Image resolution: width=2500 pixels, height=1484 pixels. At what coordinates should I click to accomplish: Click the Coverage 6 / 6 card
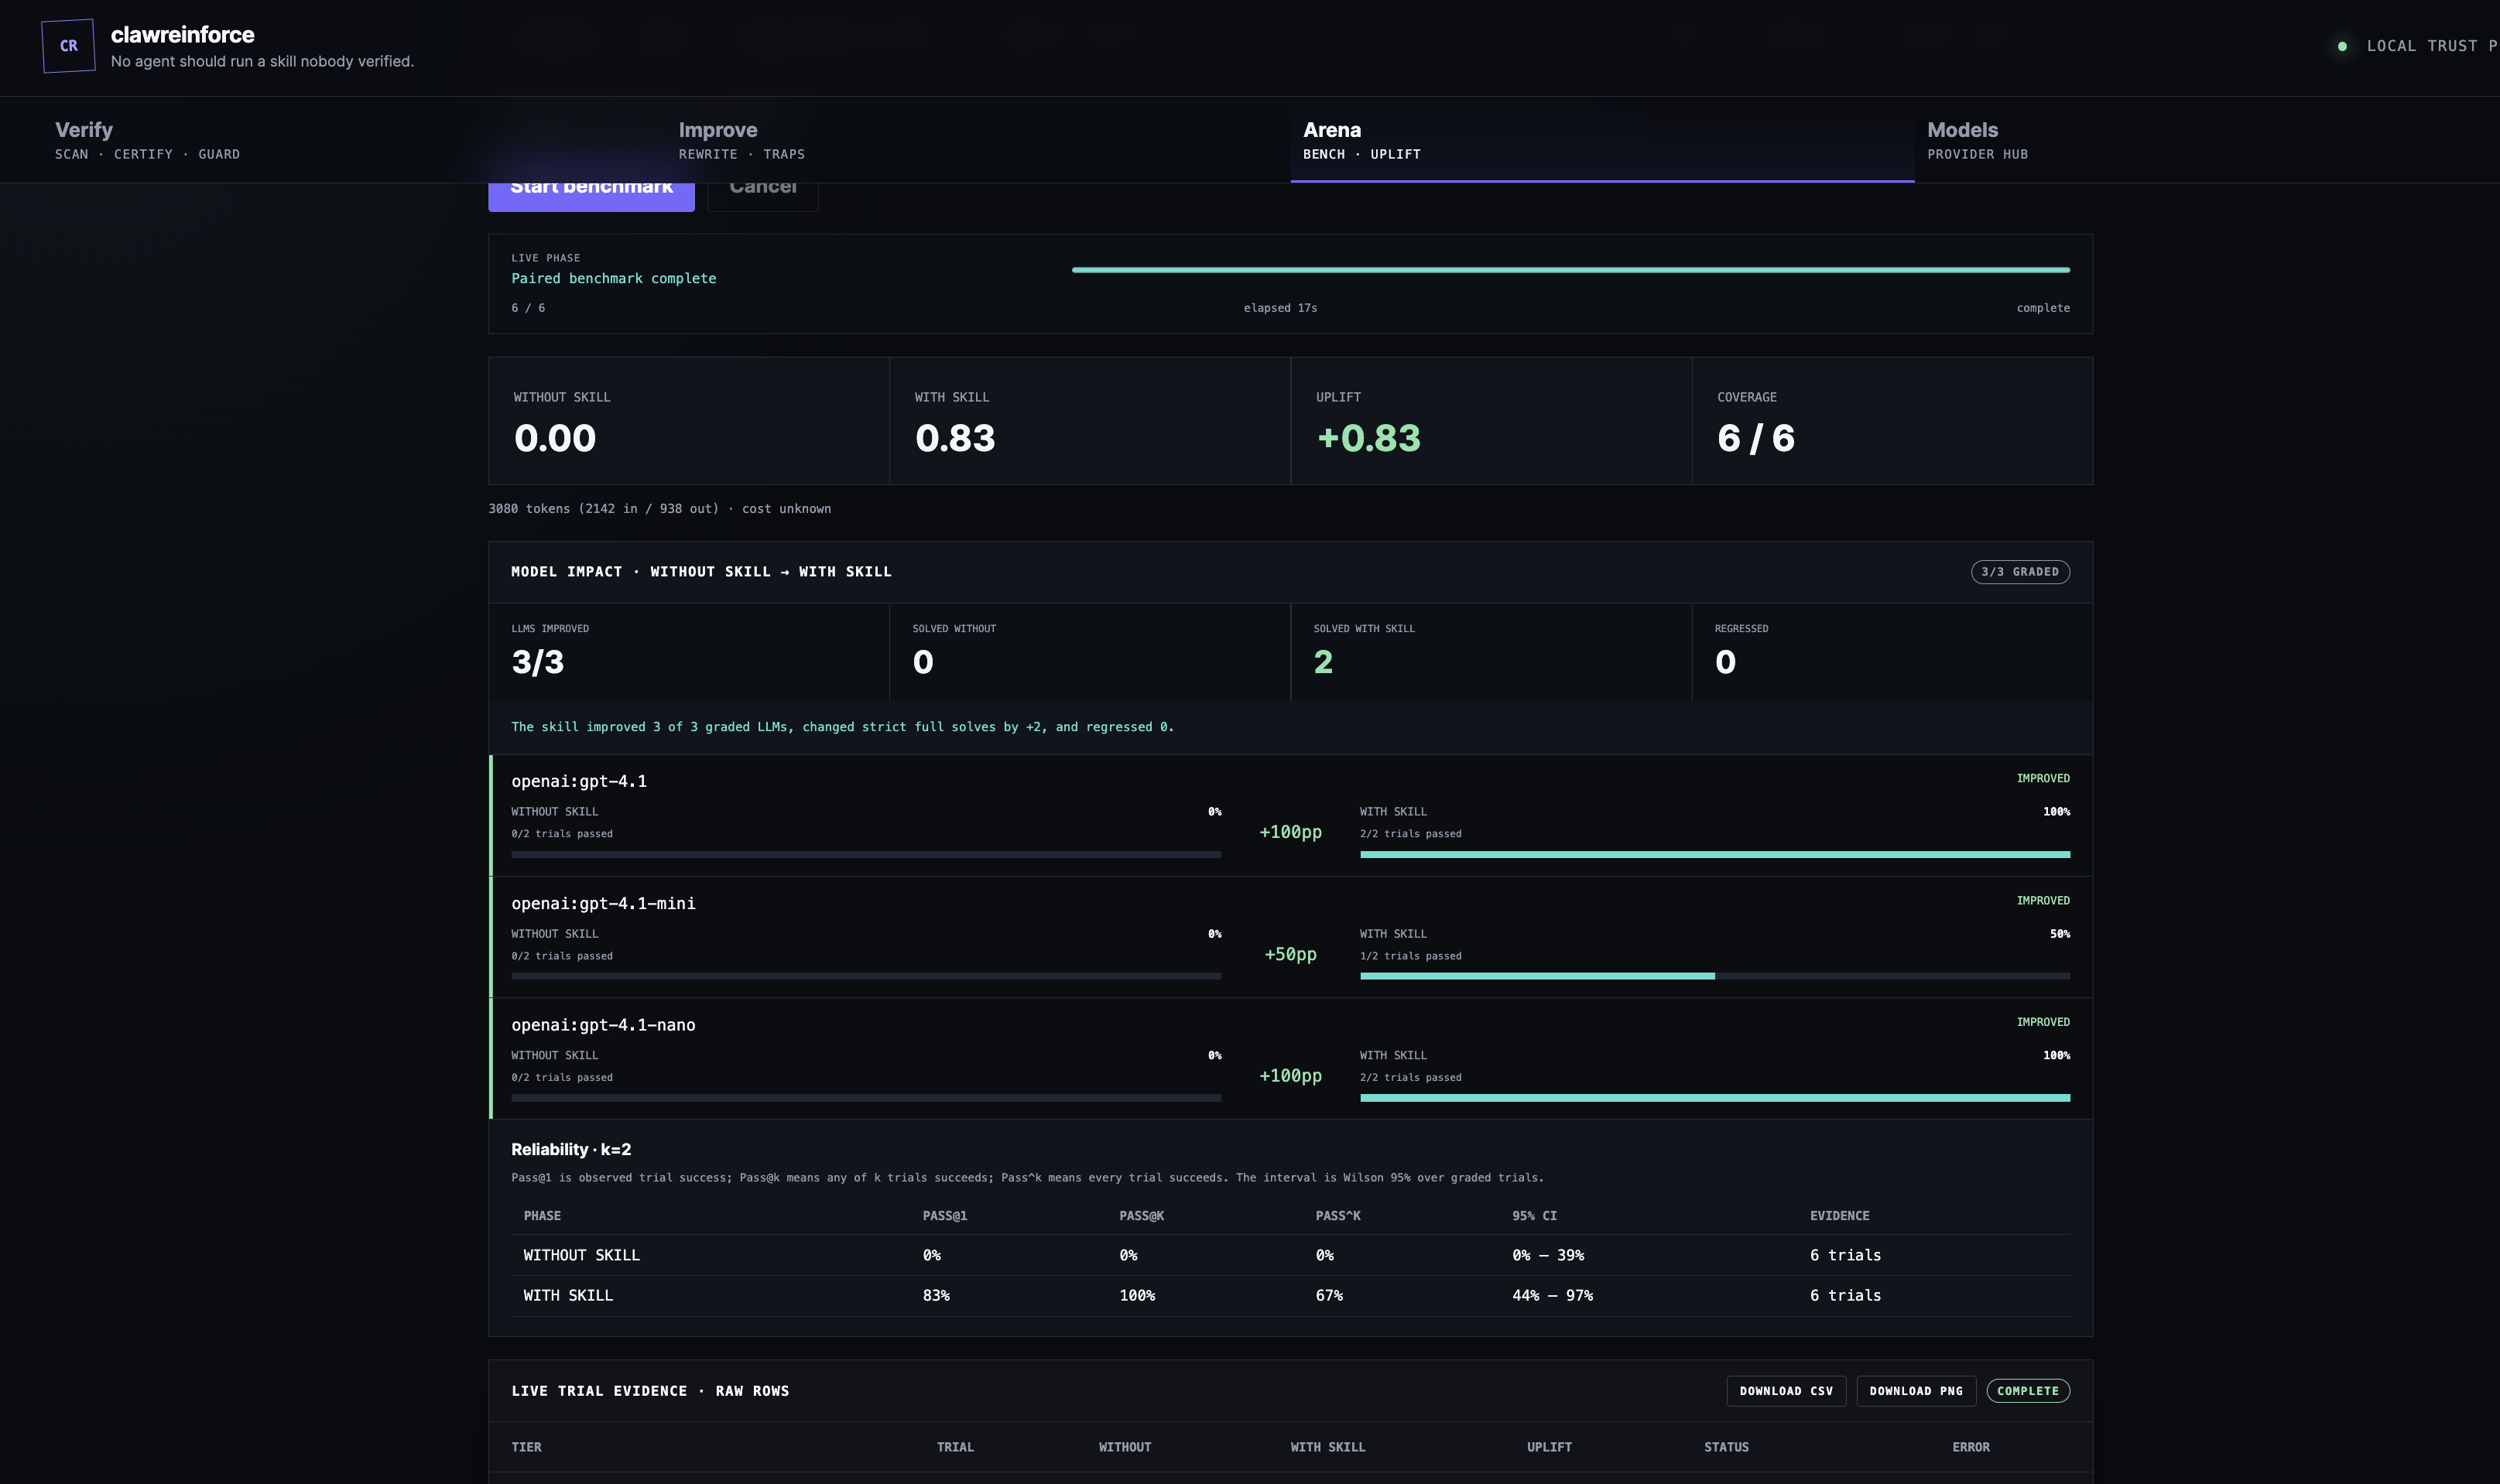pos(1892,421)
